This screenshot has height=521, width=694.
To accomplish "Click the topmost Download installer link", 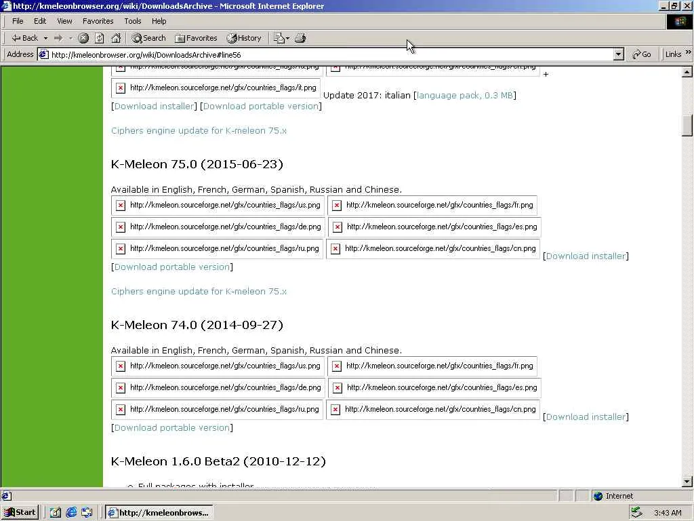I will (154, 107).
